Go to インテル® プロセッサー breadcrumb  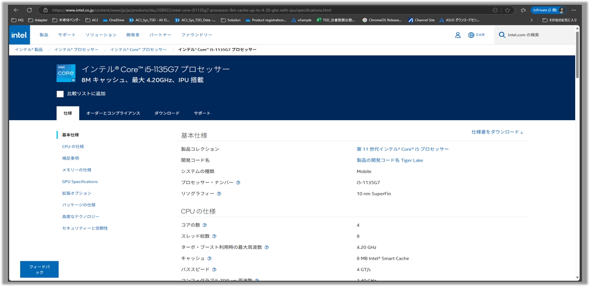pyautogui.click(x=77, y=49)
